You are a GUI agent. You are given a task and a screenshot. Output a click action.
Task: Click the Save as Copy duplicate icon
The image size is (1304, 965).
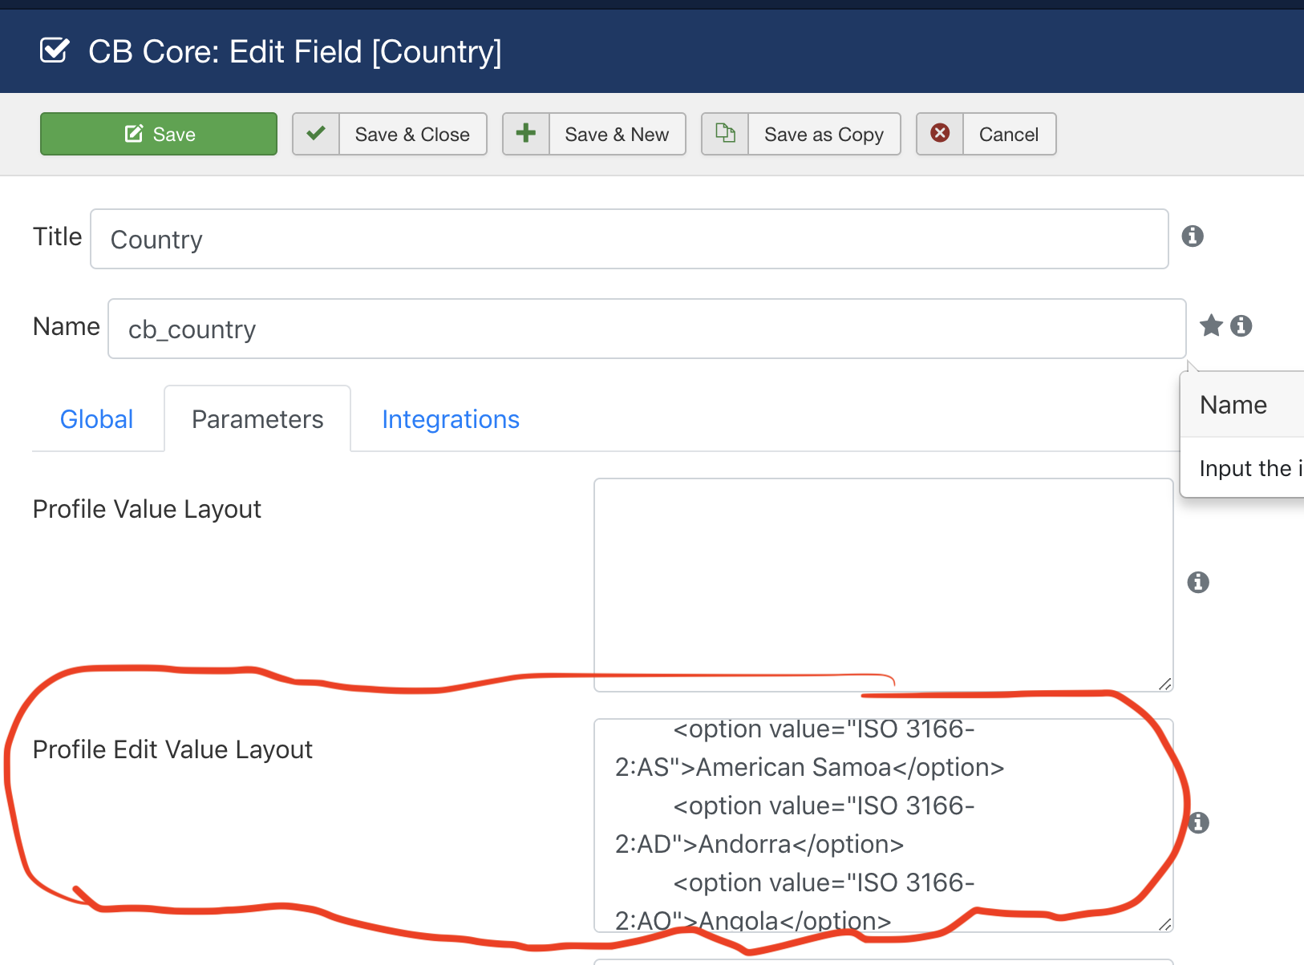tap(725, 133)
